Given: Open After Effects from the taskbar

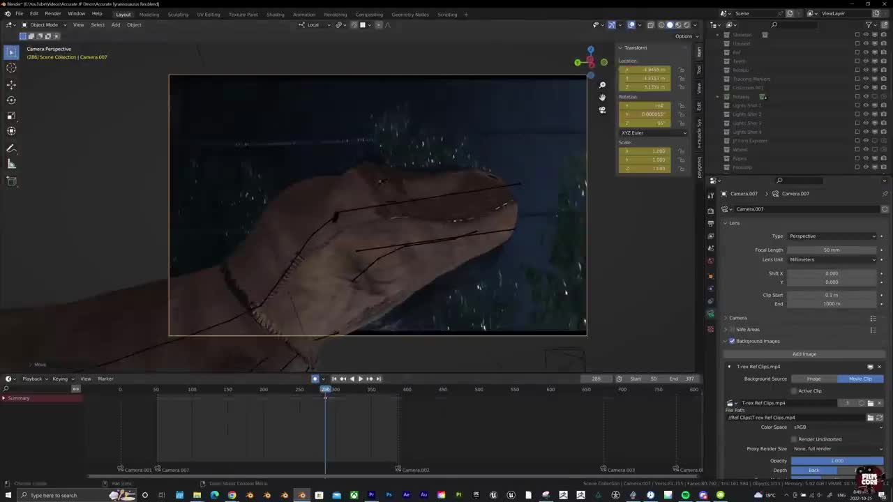Looking at the screenshot, I should tap(406, 495).
